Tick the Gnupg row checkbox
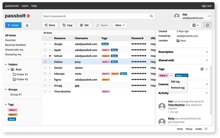 point(45,85)
